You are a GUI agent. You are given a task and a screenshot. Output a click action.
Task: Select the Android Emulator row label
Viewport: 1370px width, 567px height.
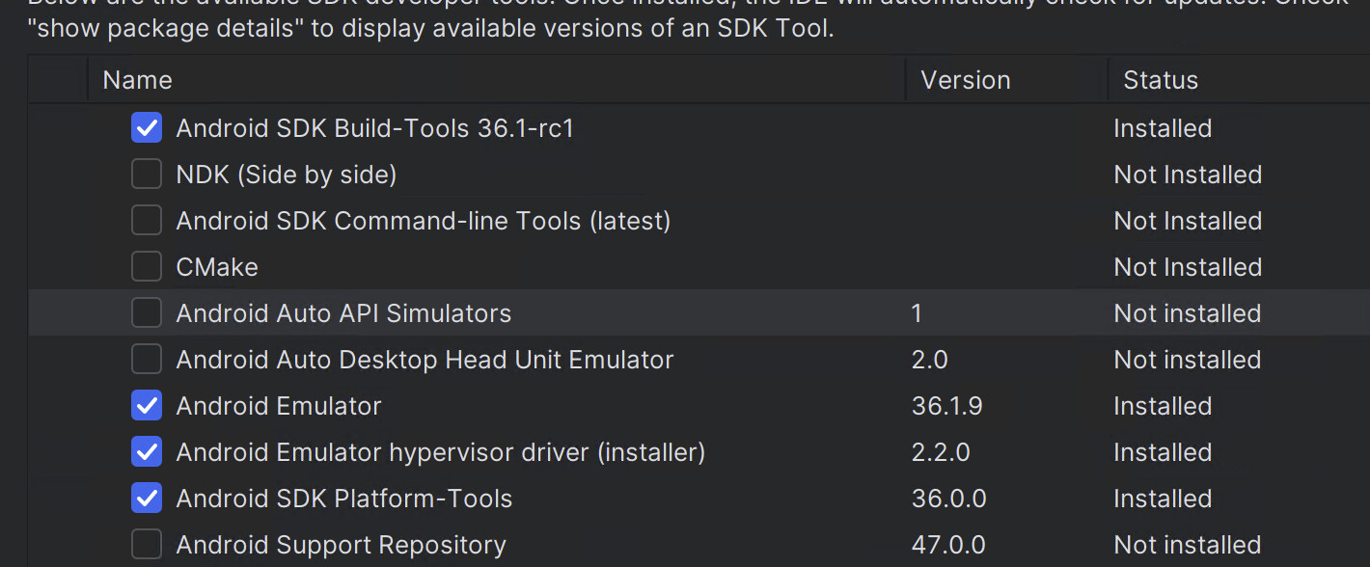tap(279, 406)
